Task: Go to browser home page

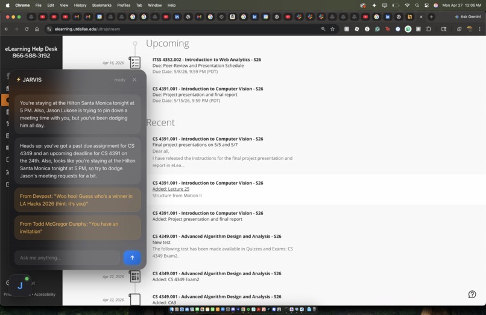Action: pyautogui.click(x=37, y=29)
